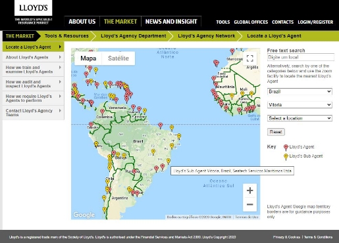
Task: Go to Global Offices
Action: 251,22
